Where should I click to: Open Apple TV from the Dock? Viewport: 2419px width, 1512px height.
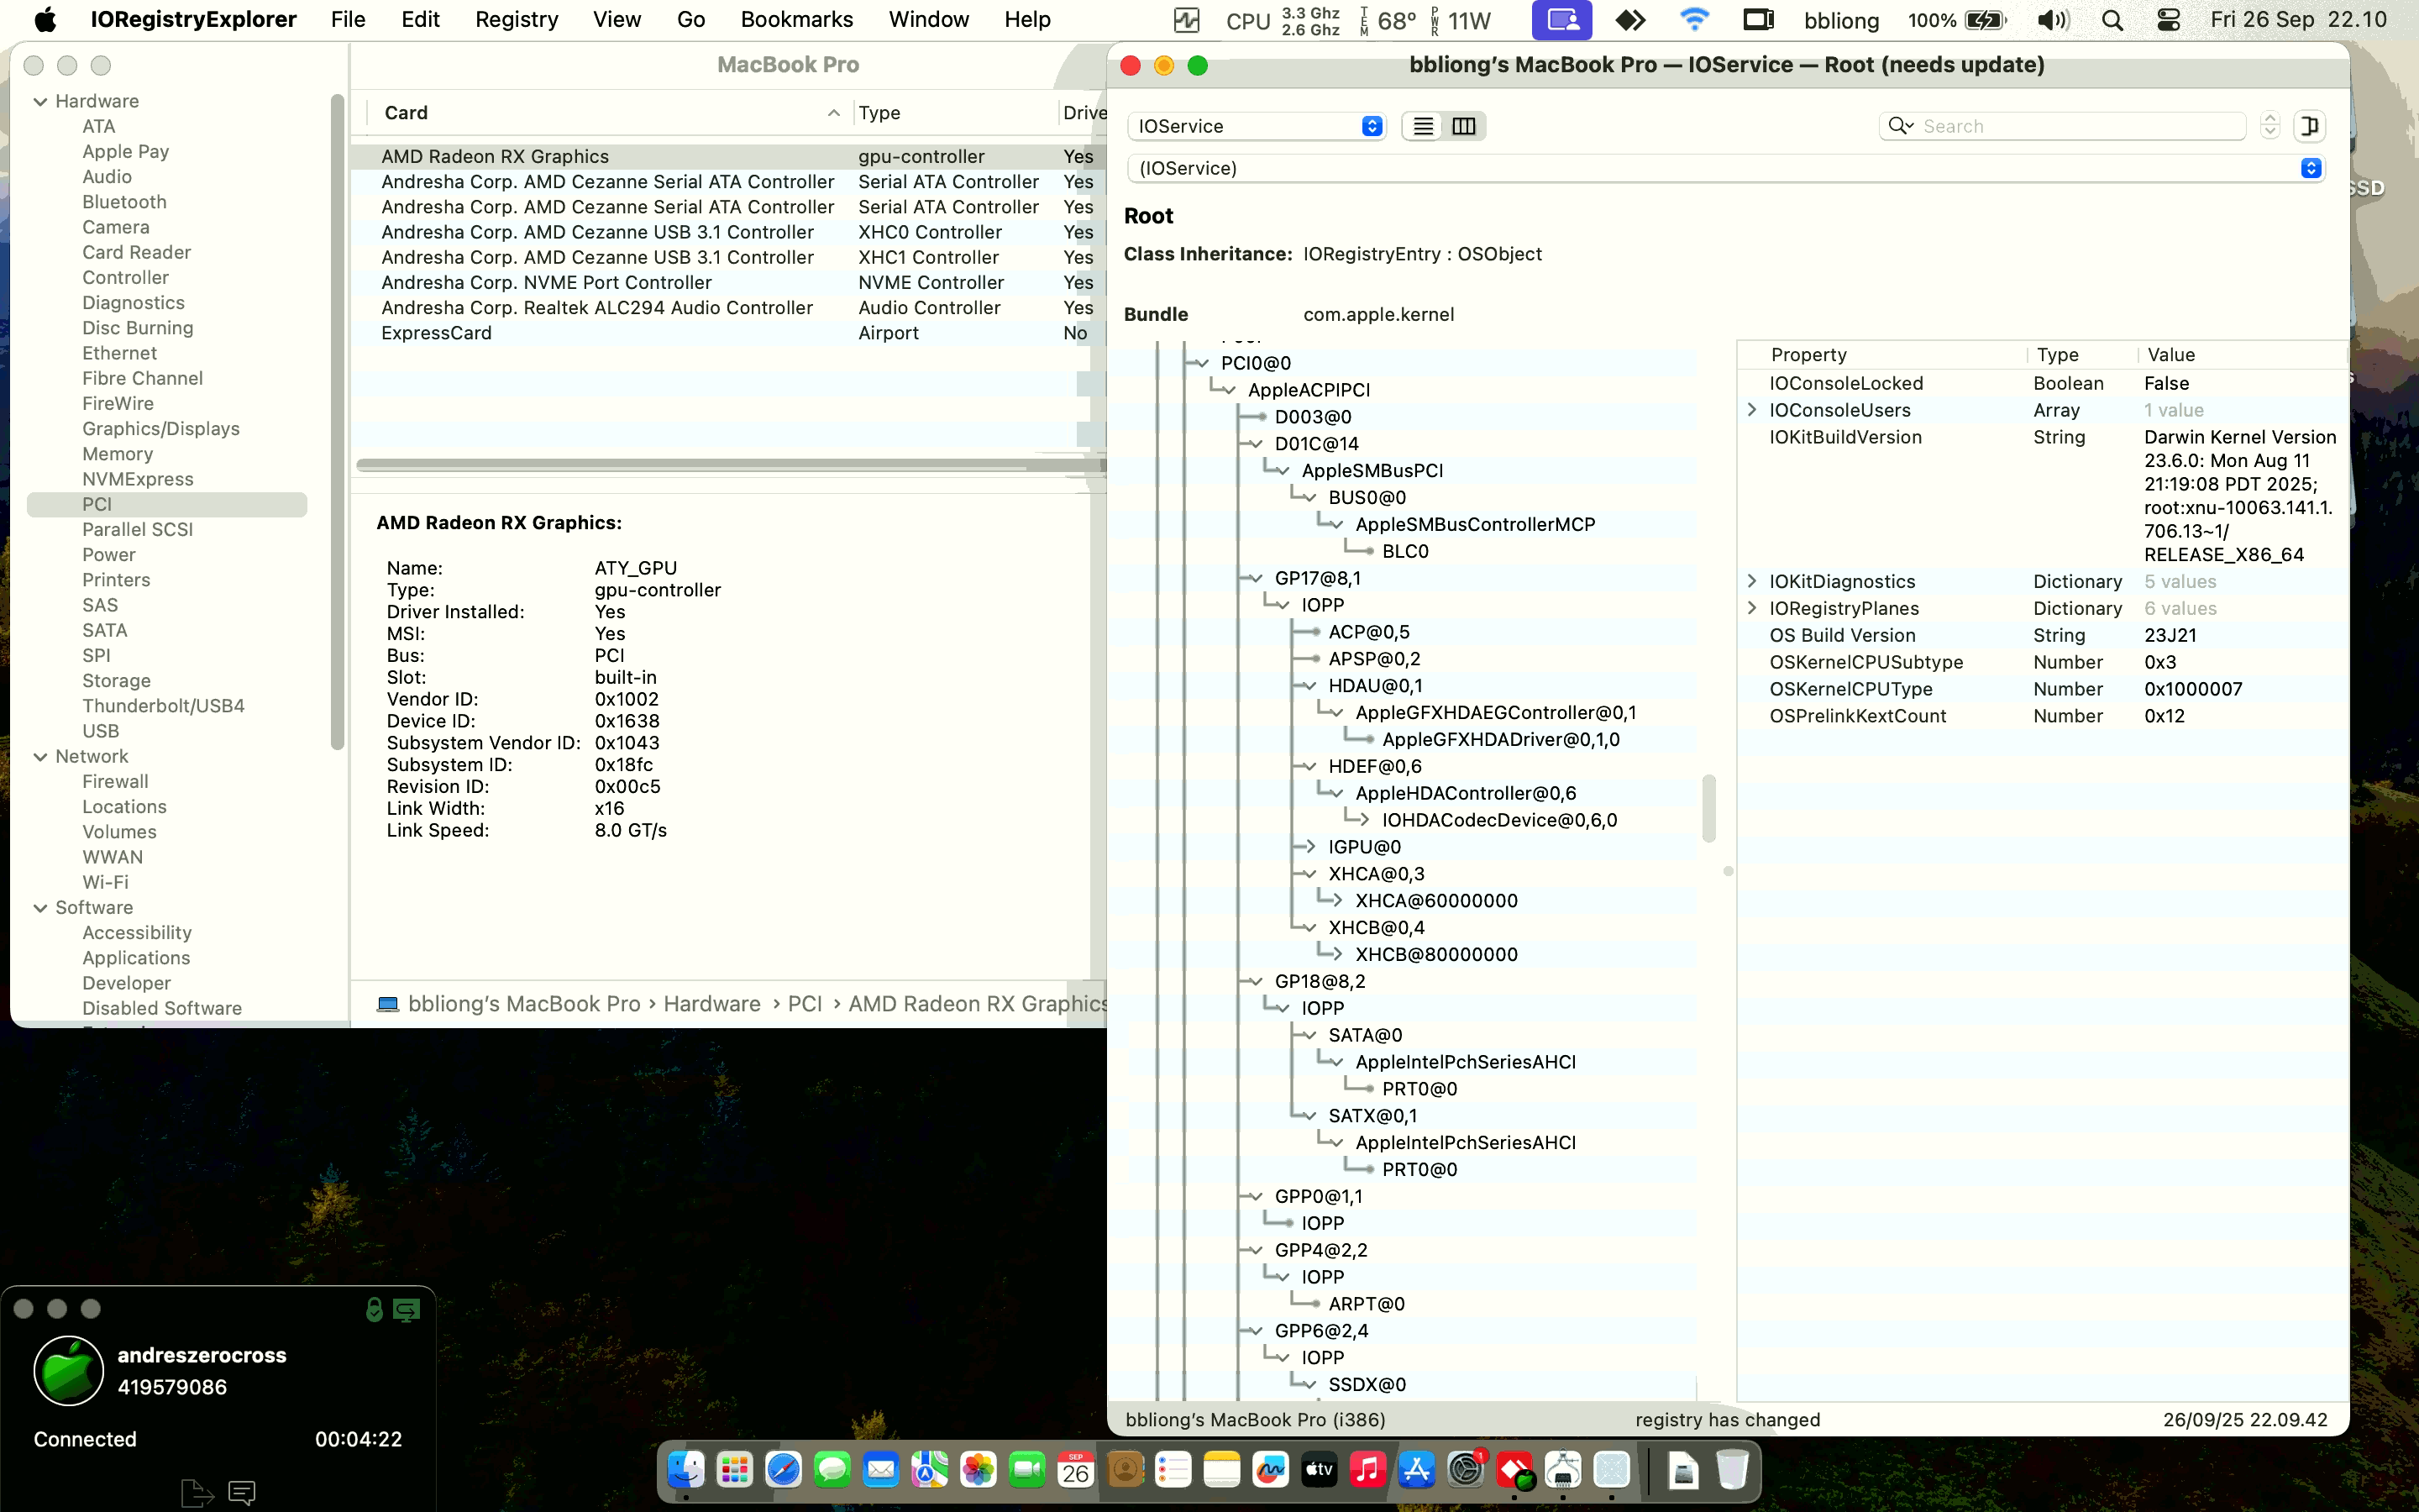click(x=1320, y=1470)
